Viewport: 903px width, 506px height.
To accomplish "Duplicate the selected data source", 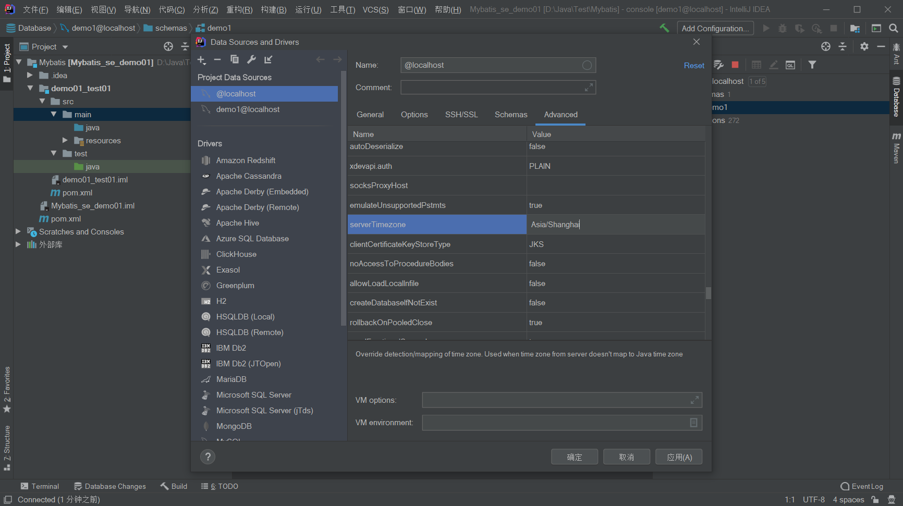I will (235, 59).
